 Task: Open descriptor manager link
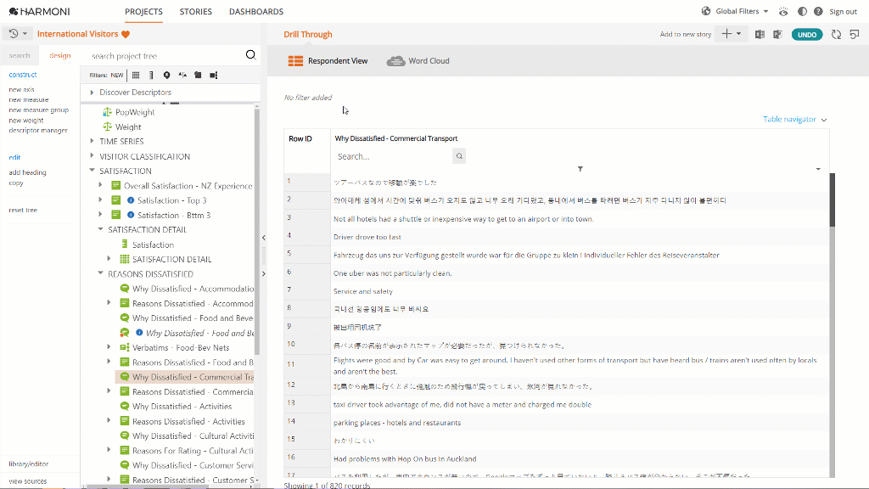tap(38, 130)
